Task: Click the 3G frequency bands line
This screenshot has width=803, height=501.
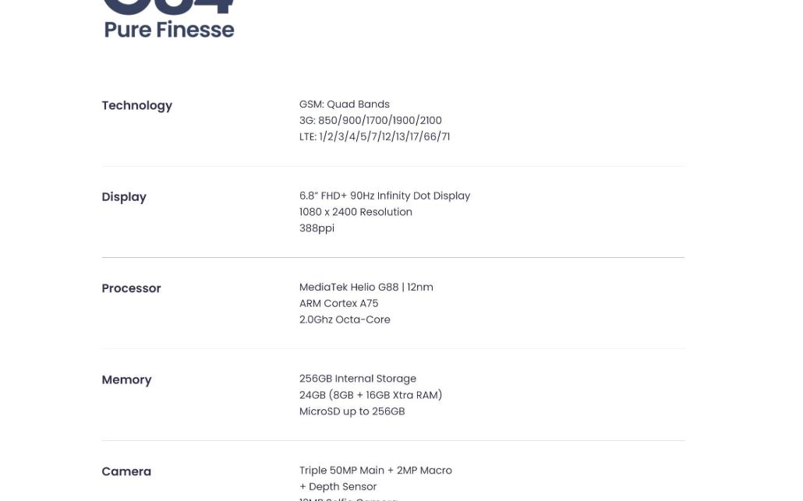Action: coord(370,120)
